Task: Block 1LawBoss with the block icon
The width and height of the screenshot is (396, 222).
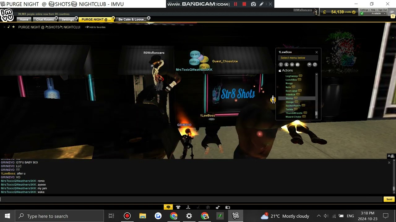Action: pyautogui.click(x=315, y=64)
